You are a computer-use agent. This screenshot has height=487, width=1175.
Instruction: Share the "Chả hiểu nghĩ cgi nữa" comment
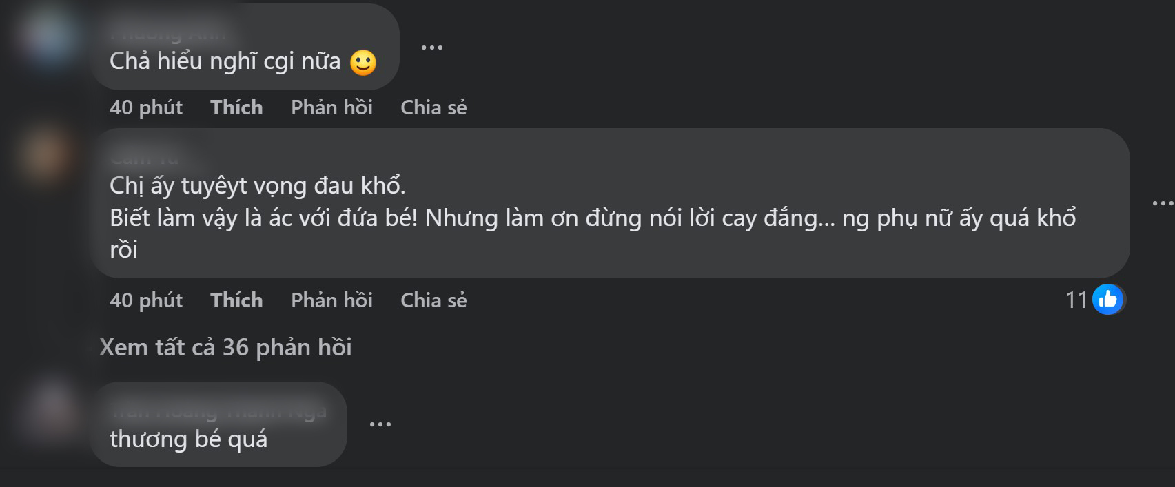(x=433, y=107)
